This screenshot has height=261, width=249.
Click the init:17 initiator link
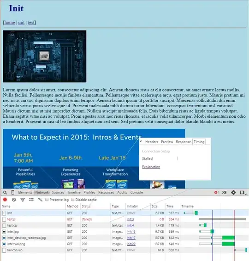pos(131,238)
